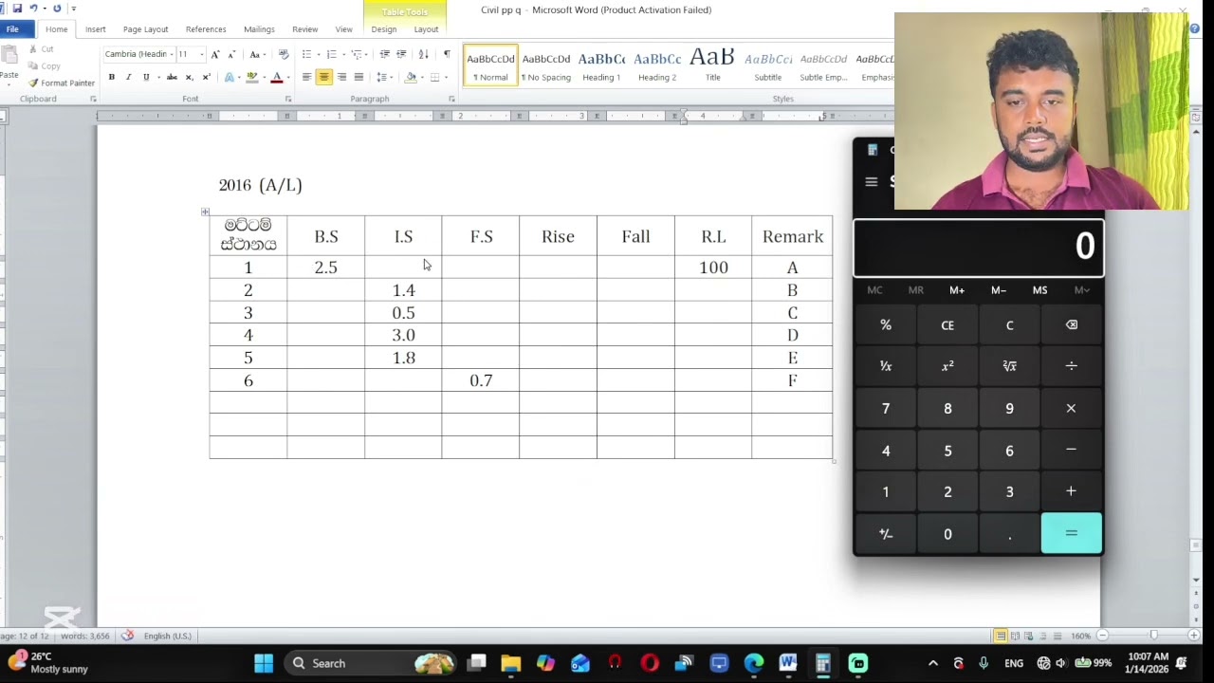
Task: Expand the Font dialog launcher
Action: pyautogui.click(x=288, y=99)
